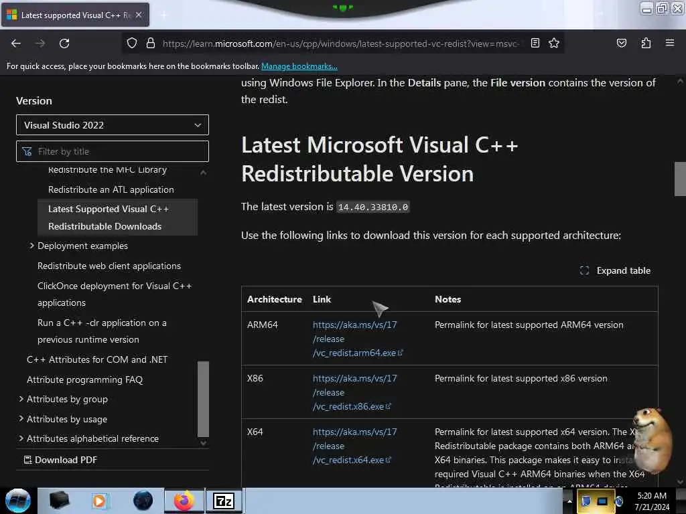Viewport: 686px width, 514px height.
Task: Open the Firefox extensions menu
Action: [x=646, y=43]
